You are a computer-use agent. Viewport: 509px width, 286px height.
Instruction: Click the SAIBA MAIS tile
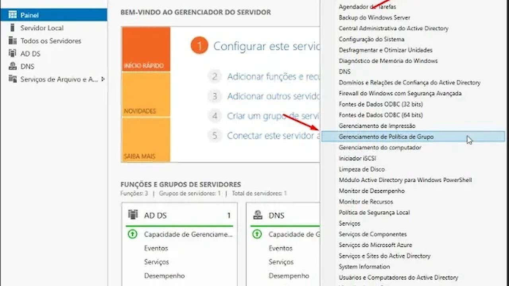point(146,140)
